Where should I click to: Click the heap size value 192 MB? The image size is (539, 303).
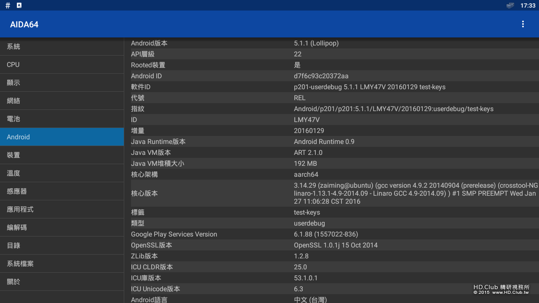click(x=305, y=163)
